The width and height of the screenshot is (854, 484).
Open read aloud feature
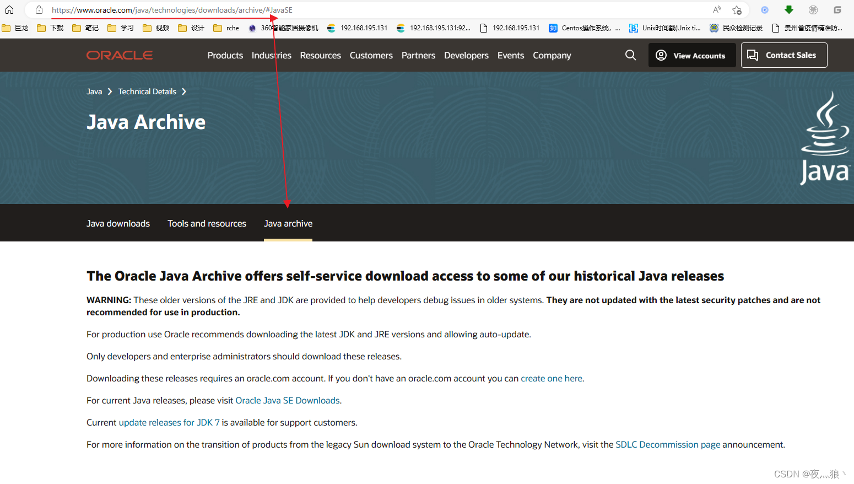click(717, 10)
